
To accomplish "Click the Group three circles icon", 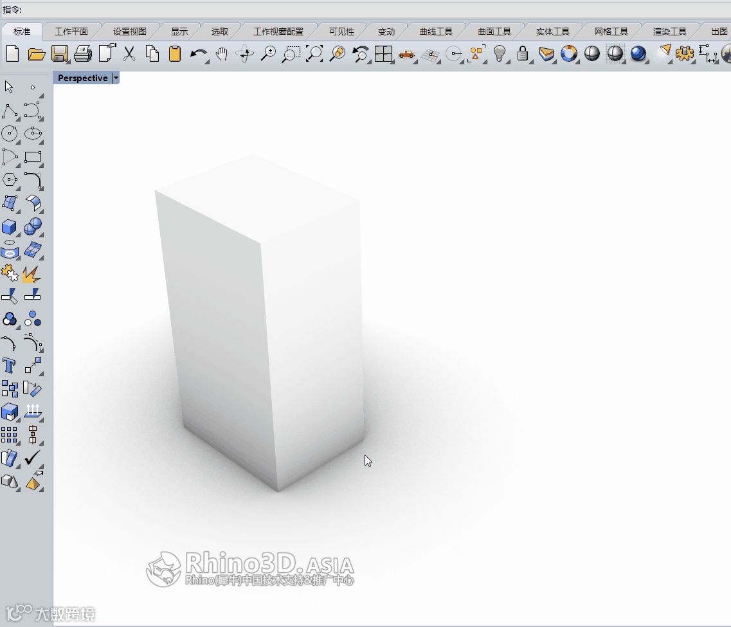I will (10, 320).
